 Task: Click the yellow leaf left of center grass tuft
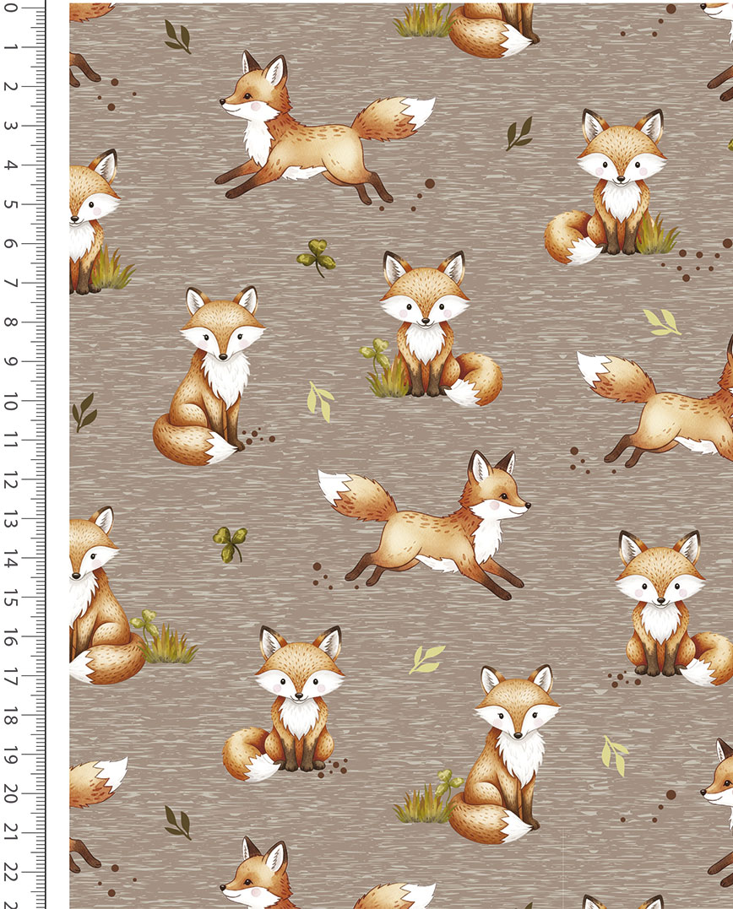click(x=320, y=401)
